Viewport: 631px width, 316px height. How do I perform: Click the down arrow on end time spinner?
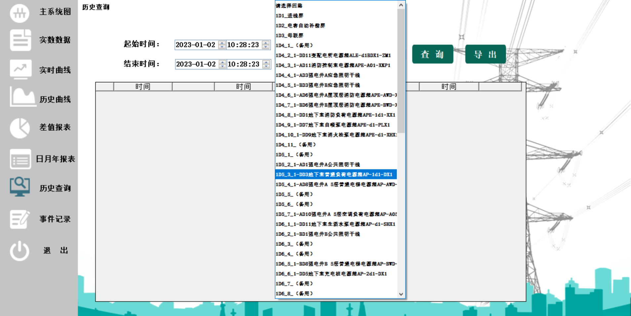(266, 66)
